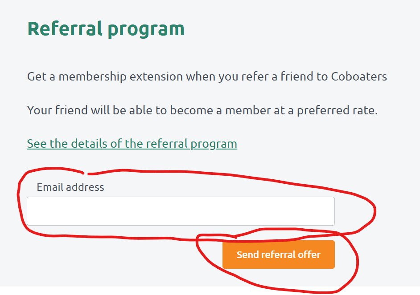This screenshot has height=295, width=420.
Task: Activate the friend's email address field
Action: pyautogui.click(x=181, y=211)
